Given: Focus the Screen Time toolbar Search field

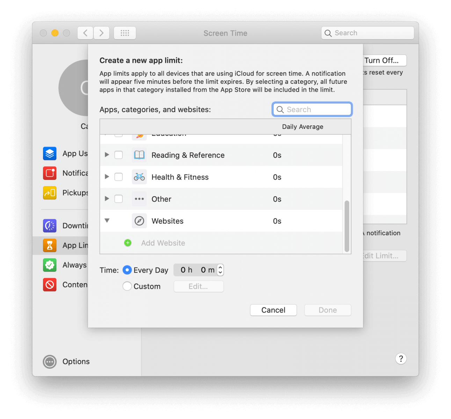Looking at the screenshot, I should [368, 33].
